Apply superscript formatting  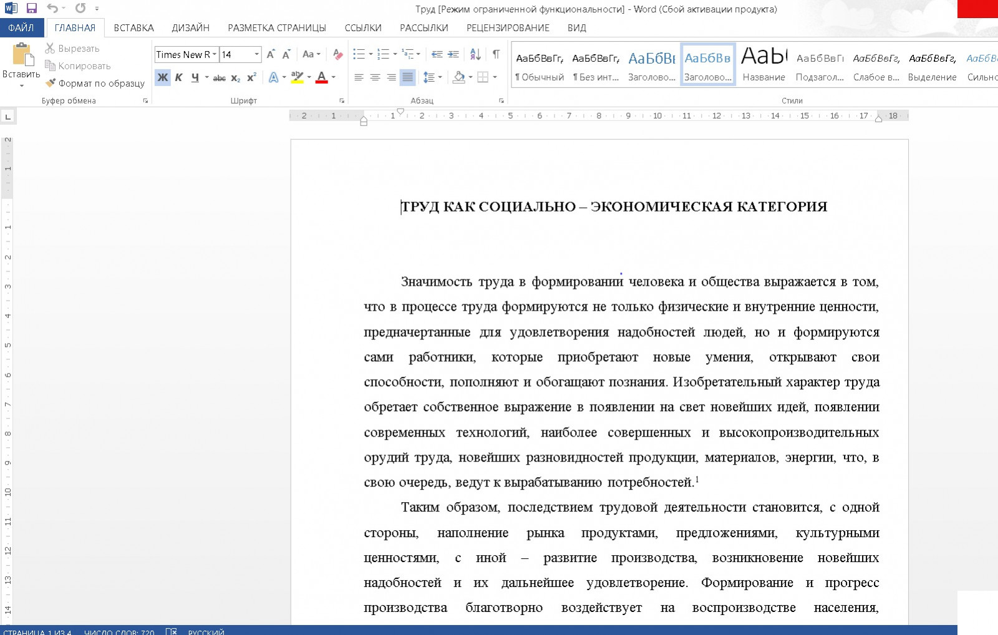click(251, 78)
